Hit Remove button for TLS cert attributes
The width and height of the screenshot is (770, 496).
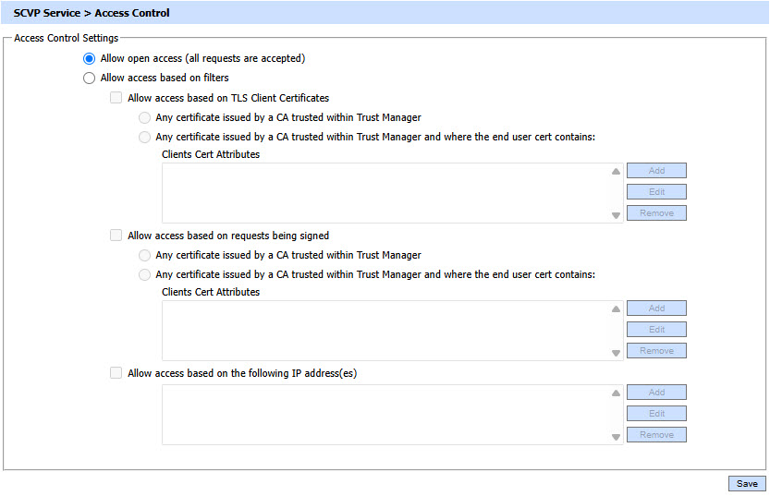coord(656,213)
